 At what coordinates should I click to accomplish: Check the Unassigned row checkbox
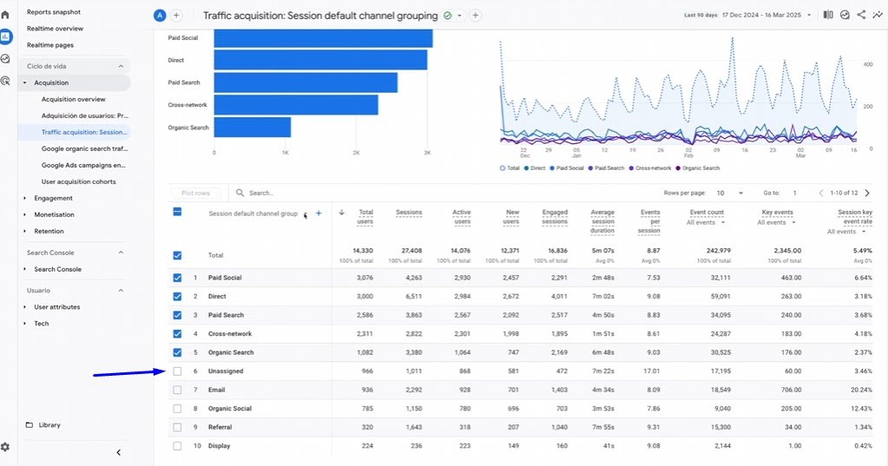click(x=177, y=371)
